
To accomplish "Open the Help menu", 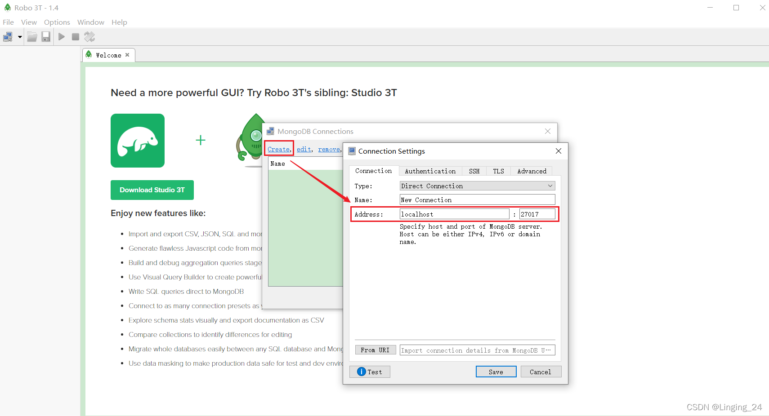I will click(119, 22).
